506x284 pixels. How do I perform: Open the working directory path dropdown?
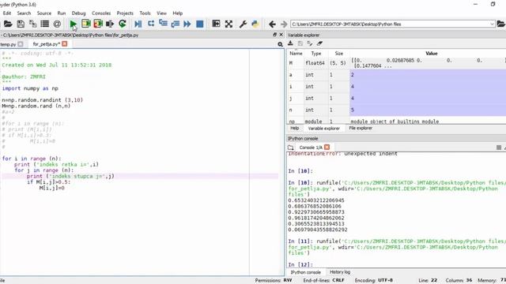pyautogui.click(x=492, y=24)
